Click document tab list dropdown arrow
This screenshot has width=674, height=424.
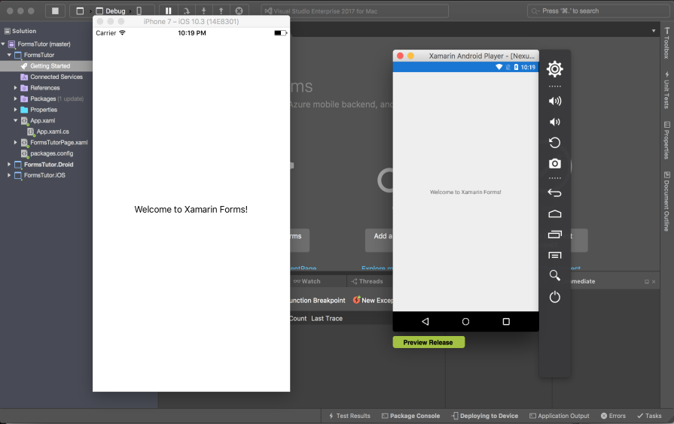point(654,31)
